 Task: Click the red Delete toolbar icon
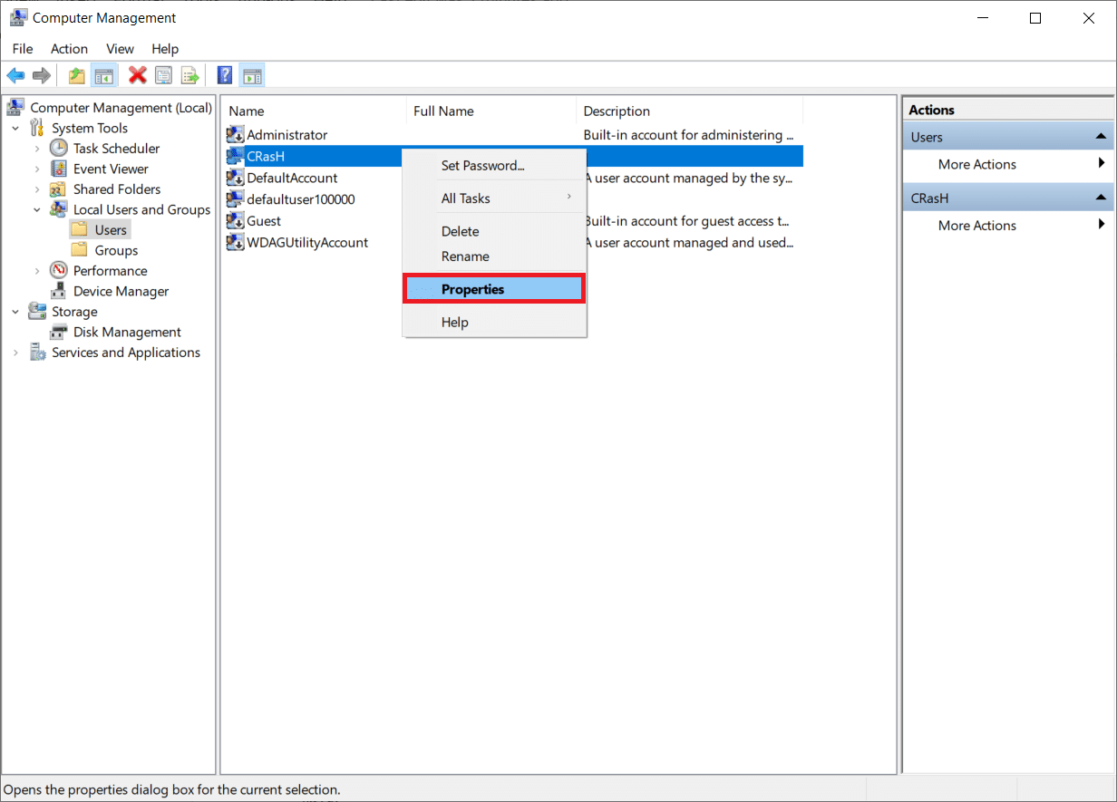137,75
